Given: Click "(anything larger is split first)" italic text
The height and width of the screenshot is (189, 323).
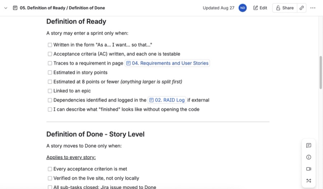Looking at the screenshot, I should [151, 82].
